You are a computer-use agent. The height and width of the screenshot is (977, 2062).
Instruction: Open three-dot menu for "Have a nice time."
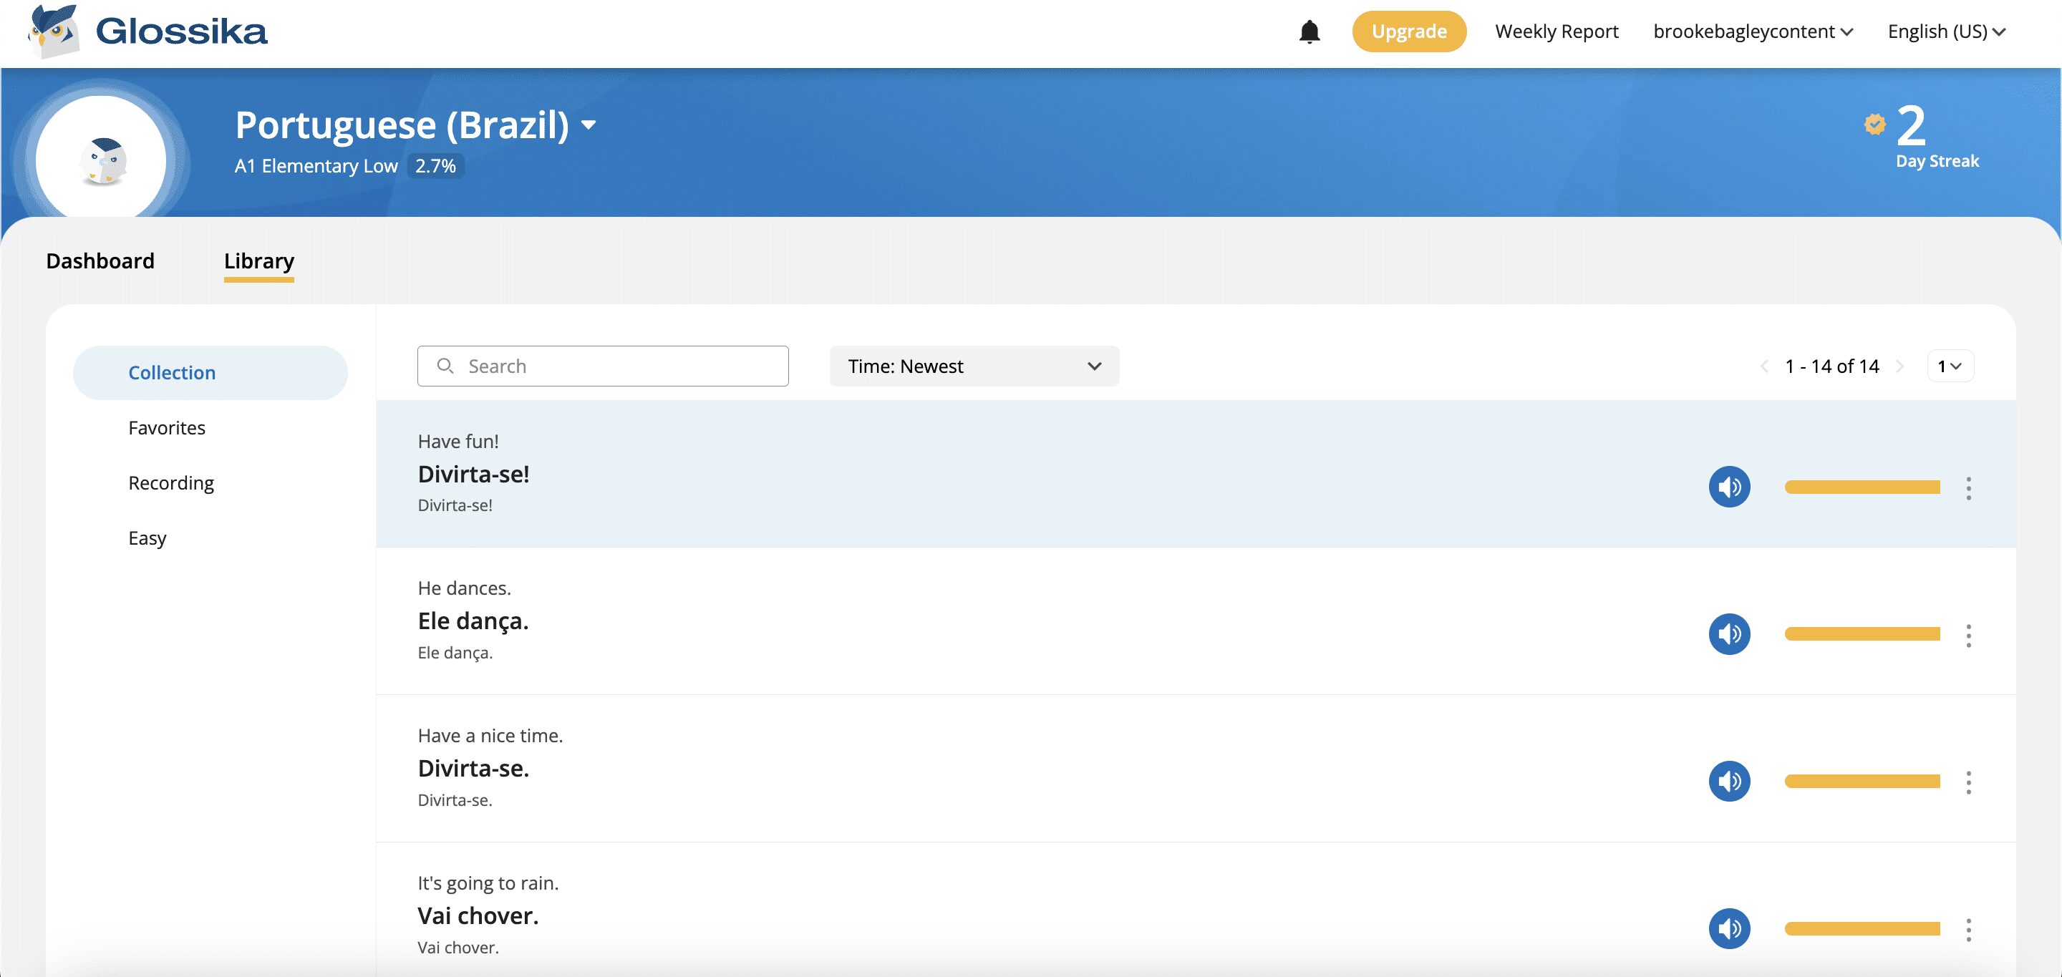(x=1968, y=782)
